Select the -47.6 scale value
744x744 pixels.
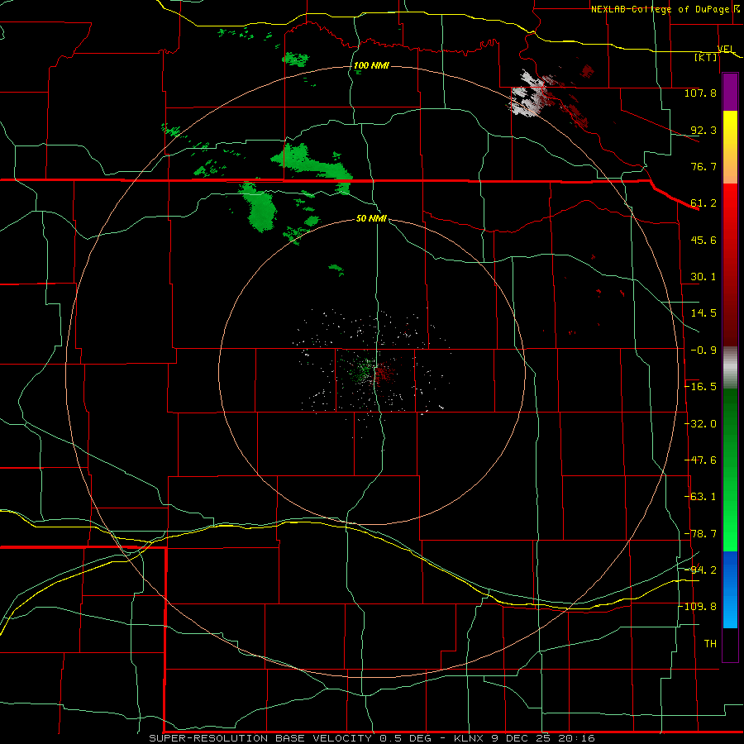[x=700, y=460]
